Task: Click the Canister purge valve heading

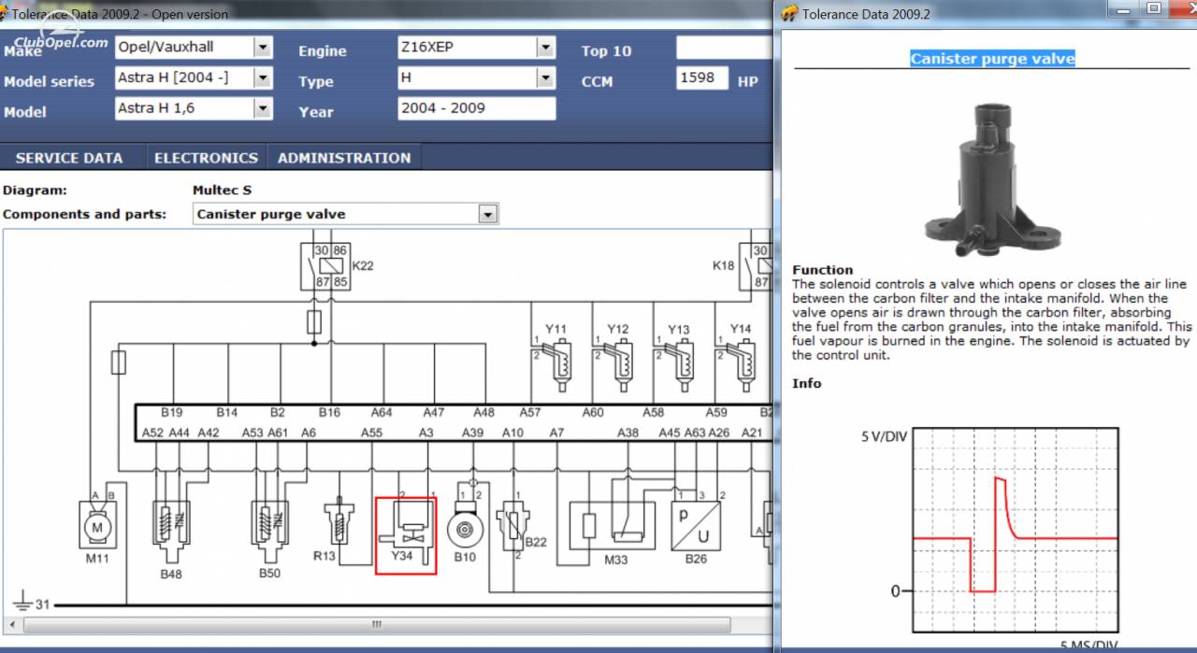Action: [x=992, y=59]
